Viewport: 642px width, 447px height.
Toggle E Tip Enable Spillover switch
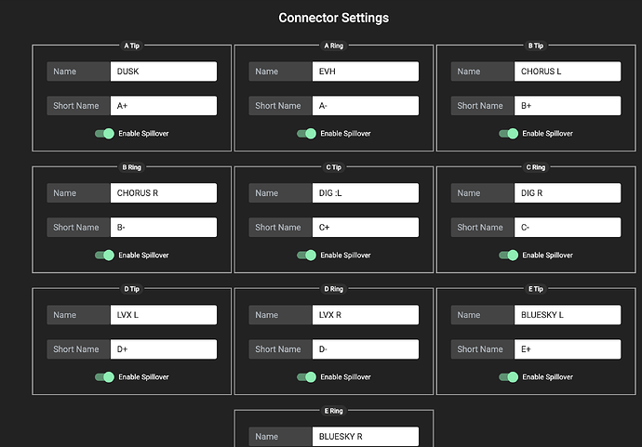508,377
